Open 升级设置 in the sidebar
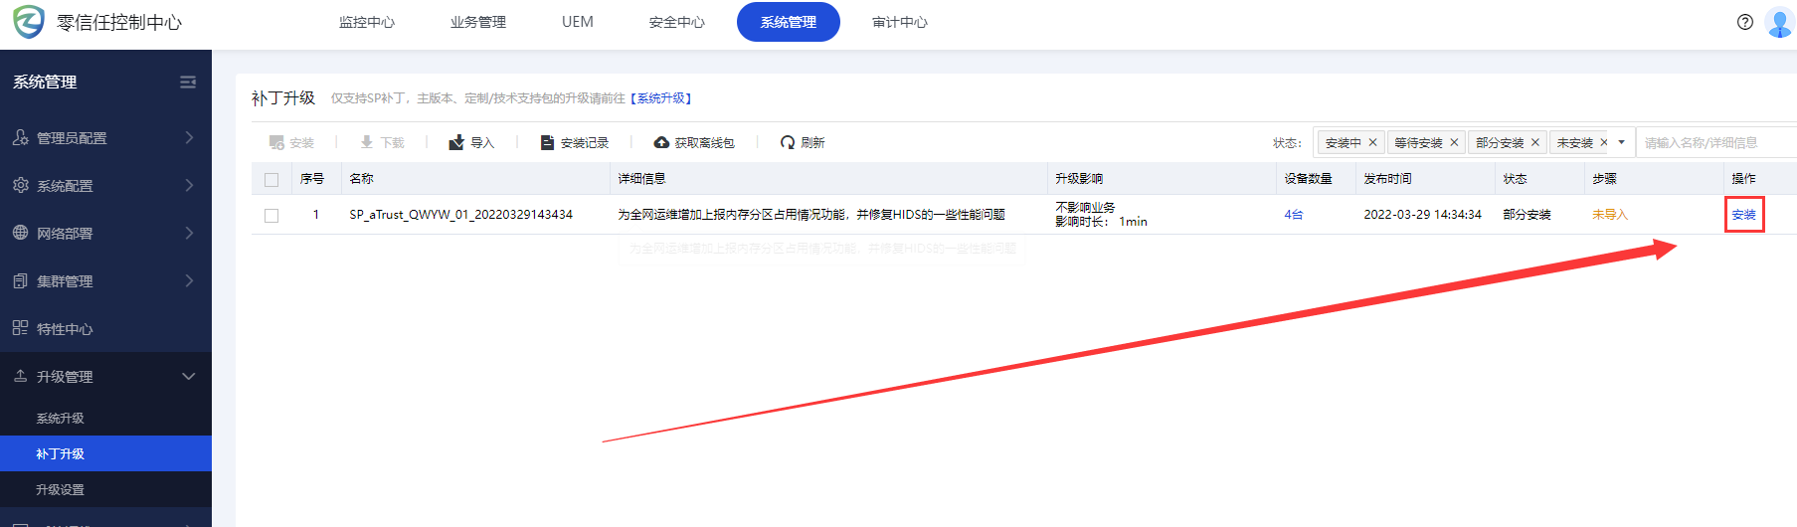This screenshot has height=527, width=1797. (61, 490)
